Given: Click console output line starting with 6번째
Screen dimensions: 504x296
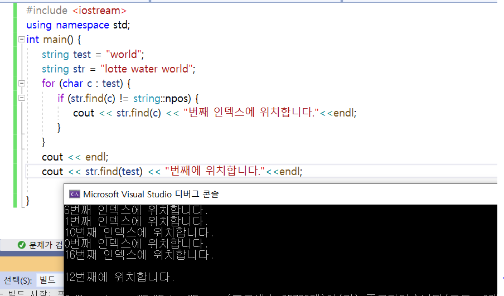Looking at the screenshot, I should click(x=136, y=210).
